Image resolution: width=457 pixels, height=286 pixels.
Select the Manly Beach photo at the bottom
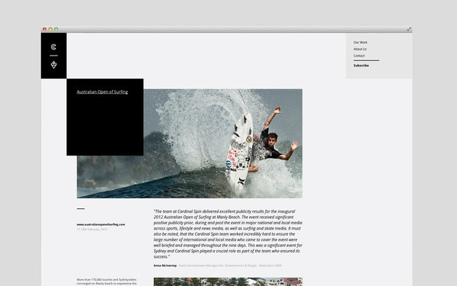[228, 282]
